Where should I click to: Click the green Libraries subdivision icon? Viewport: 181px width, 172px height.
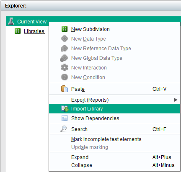tap(18, 31)
